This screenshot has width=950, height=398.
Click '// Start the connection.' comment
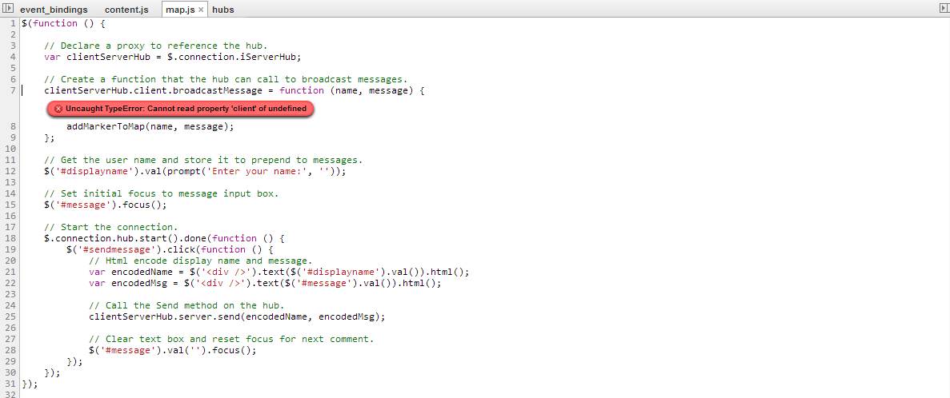click(x=111, y=227)
